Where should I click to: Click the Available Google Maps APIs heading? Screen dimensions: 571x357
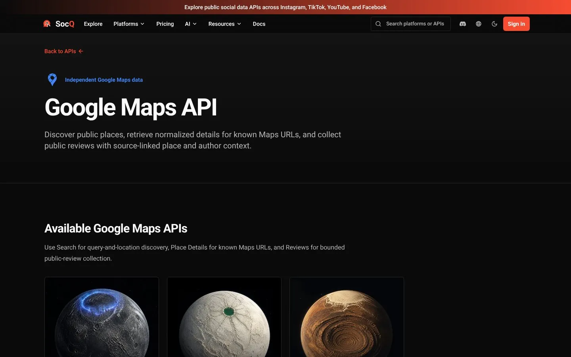coord(116,228)
